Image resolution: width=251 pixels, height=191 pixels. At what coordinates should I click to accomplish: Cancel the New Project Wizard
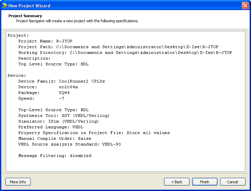tap(232, 182)
